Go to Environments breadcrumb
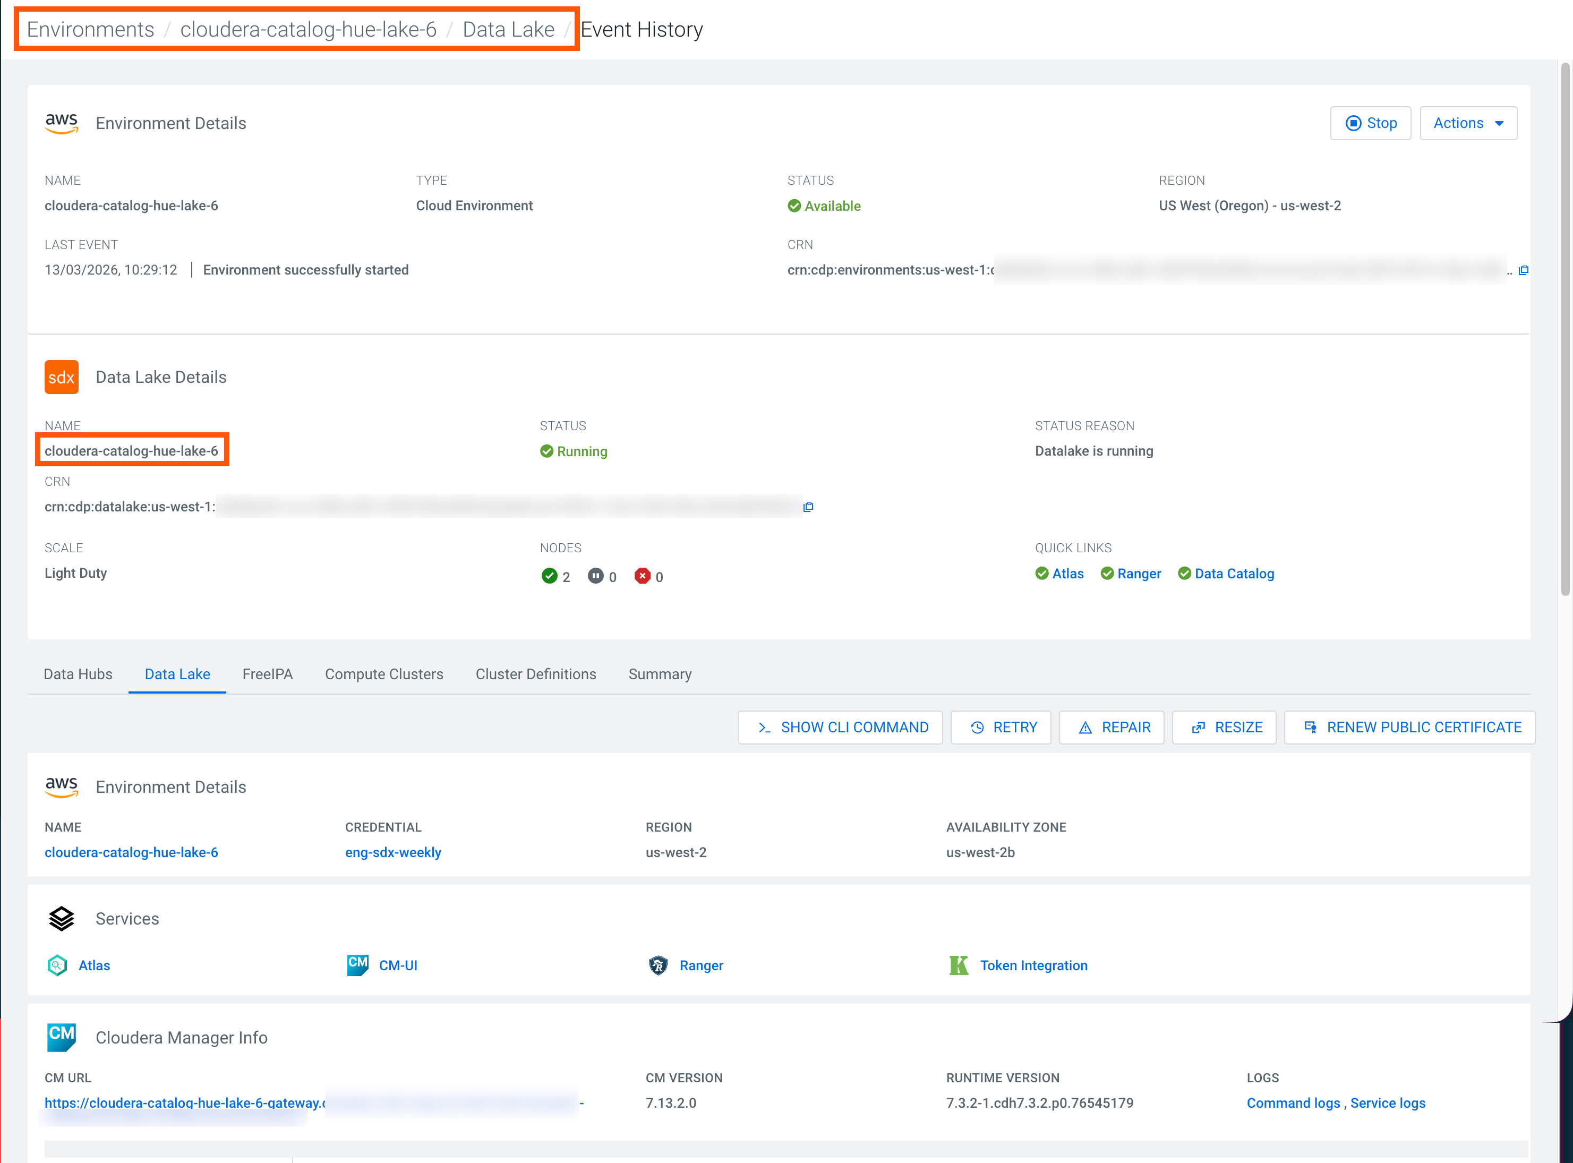Viewport: 1573px width, 1163px height. coord(90,30)
